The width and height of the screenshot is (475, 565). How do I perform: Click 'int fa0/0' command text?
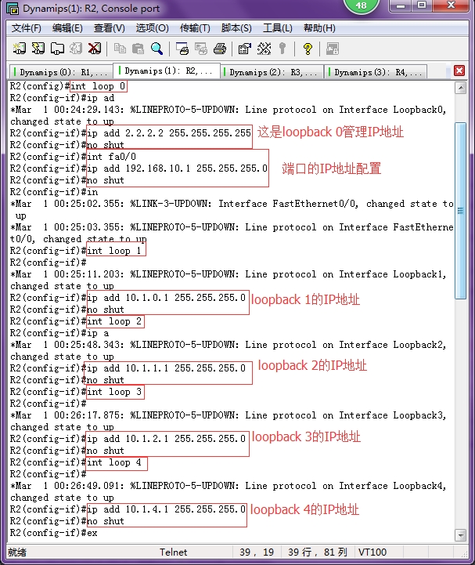[112, 157]
